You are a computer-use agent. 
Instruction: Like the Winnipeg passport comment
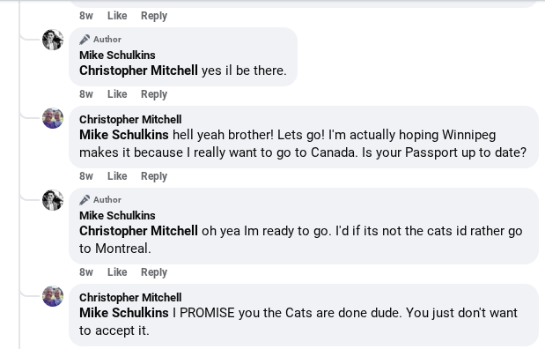117,176
